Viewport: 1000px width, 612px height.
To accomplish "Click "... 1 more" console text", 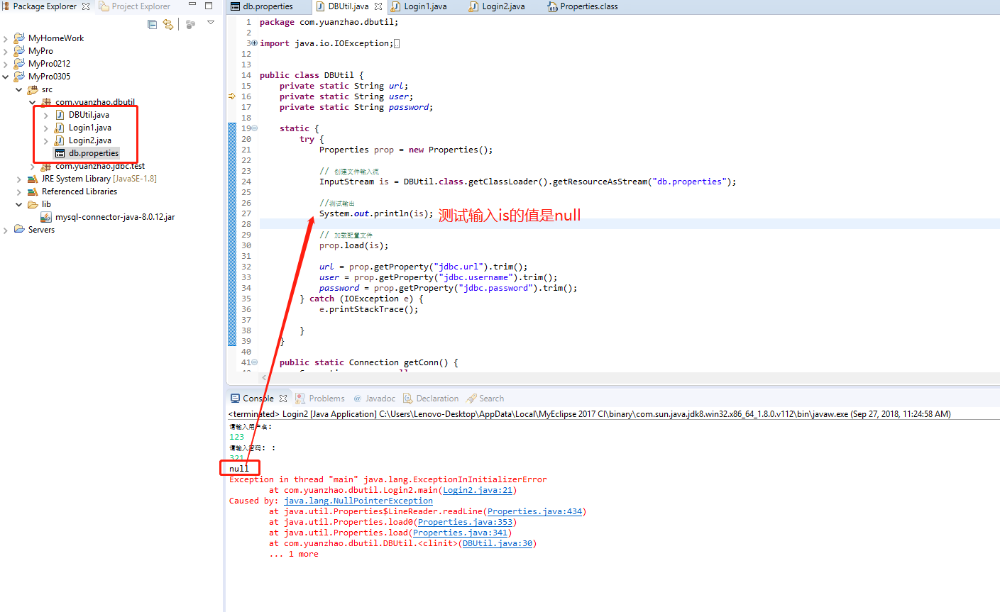I will click(294, 554).
